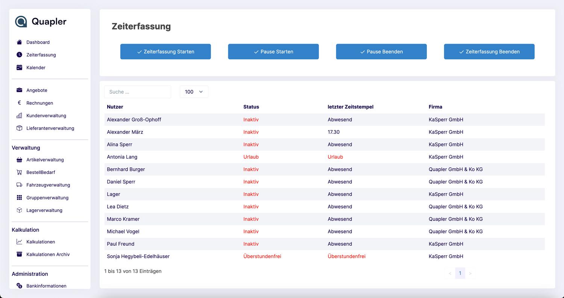Image resolution: width=564 pixels, height=298 pixels.
Task: Go to Kalender in sidebar
Action: click(36, 68)
